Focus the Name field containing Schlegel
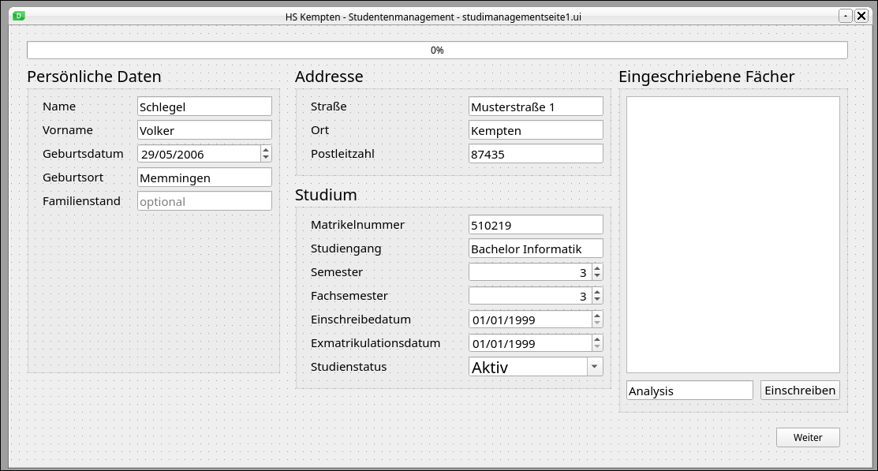Image resolution: width=878 pixels, height=471 pixels. coord(204,107)
